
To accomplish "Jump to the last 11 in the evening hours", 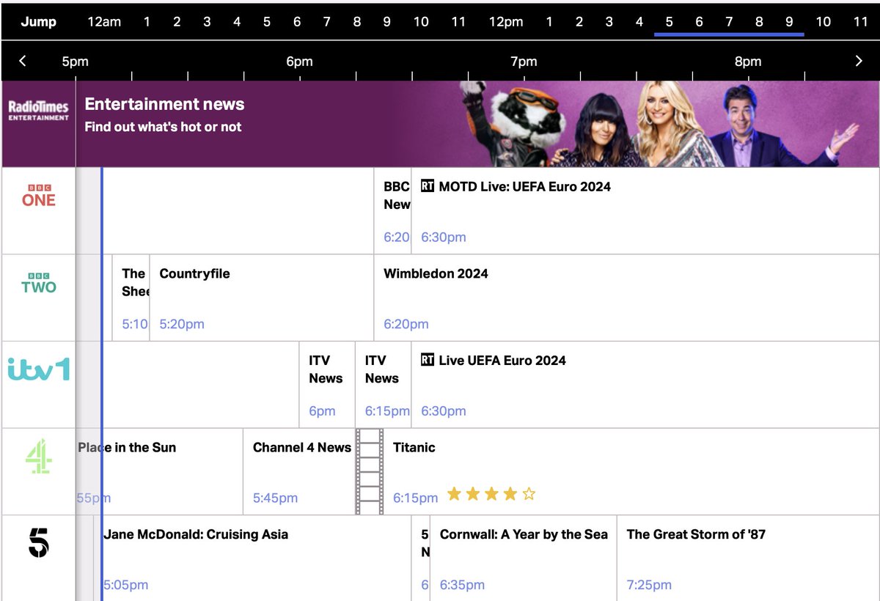I will 860,21.
